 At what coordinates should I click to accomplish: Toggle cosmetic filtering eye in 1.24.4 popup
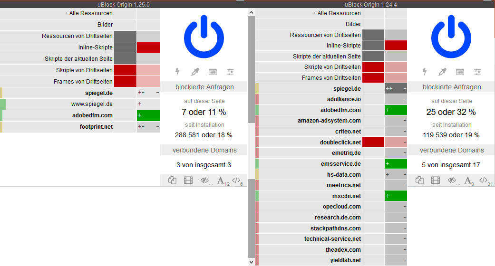coord(452,180)
